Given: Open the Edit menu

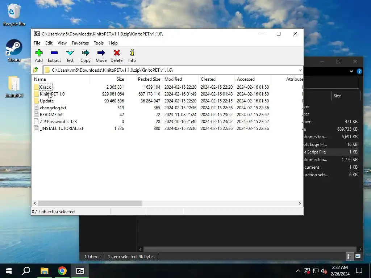Looking at the screenshot, I should pyautogui.click(x=49, y=43).
